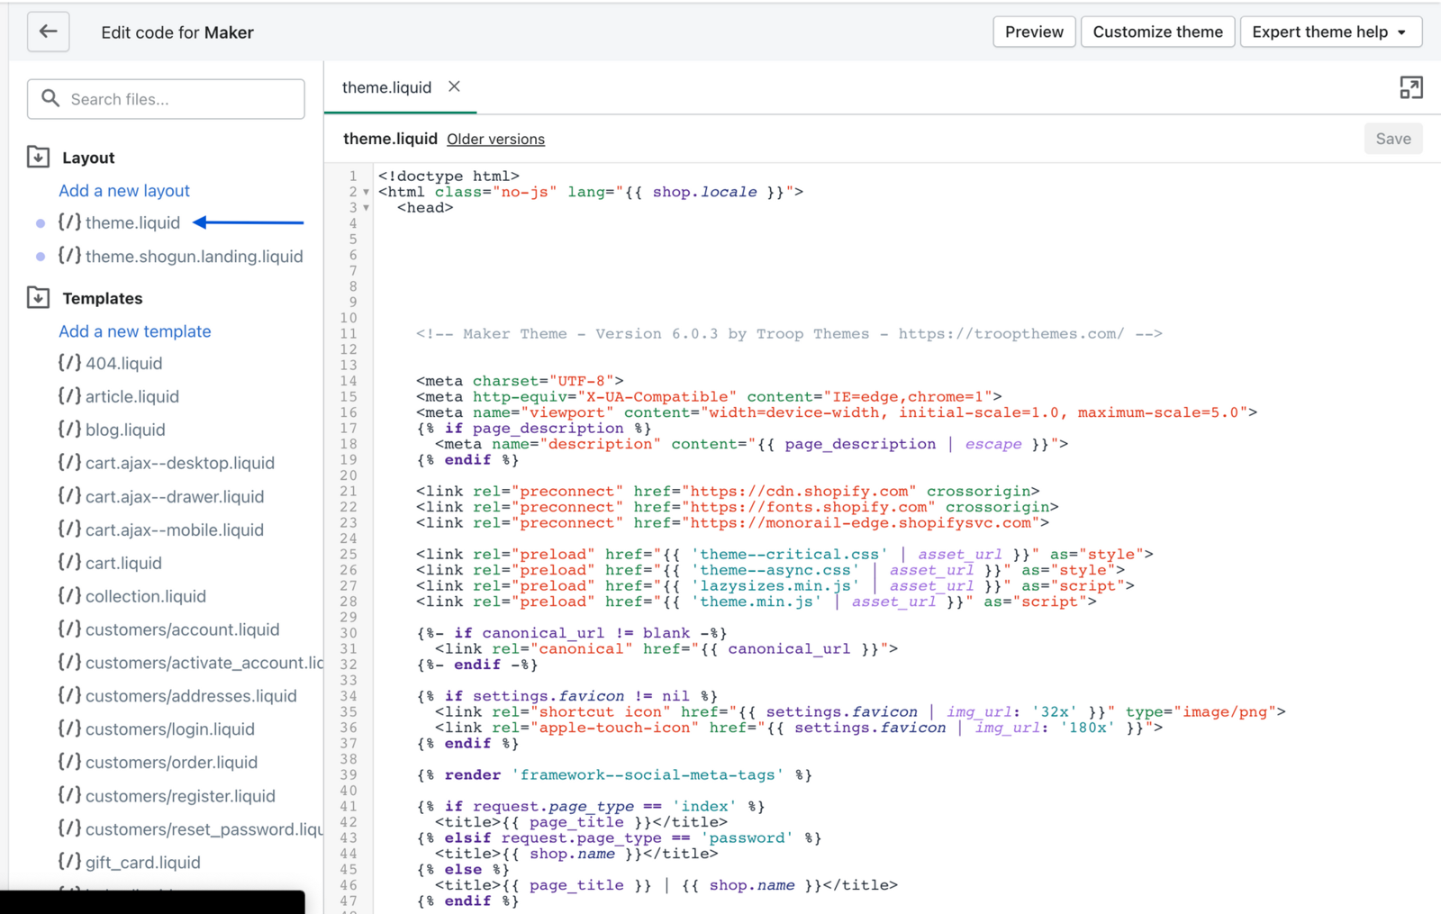Click the back arrow button
Screen dimensions: 1441x914
point(48,32)
